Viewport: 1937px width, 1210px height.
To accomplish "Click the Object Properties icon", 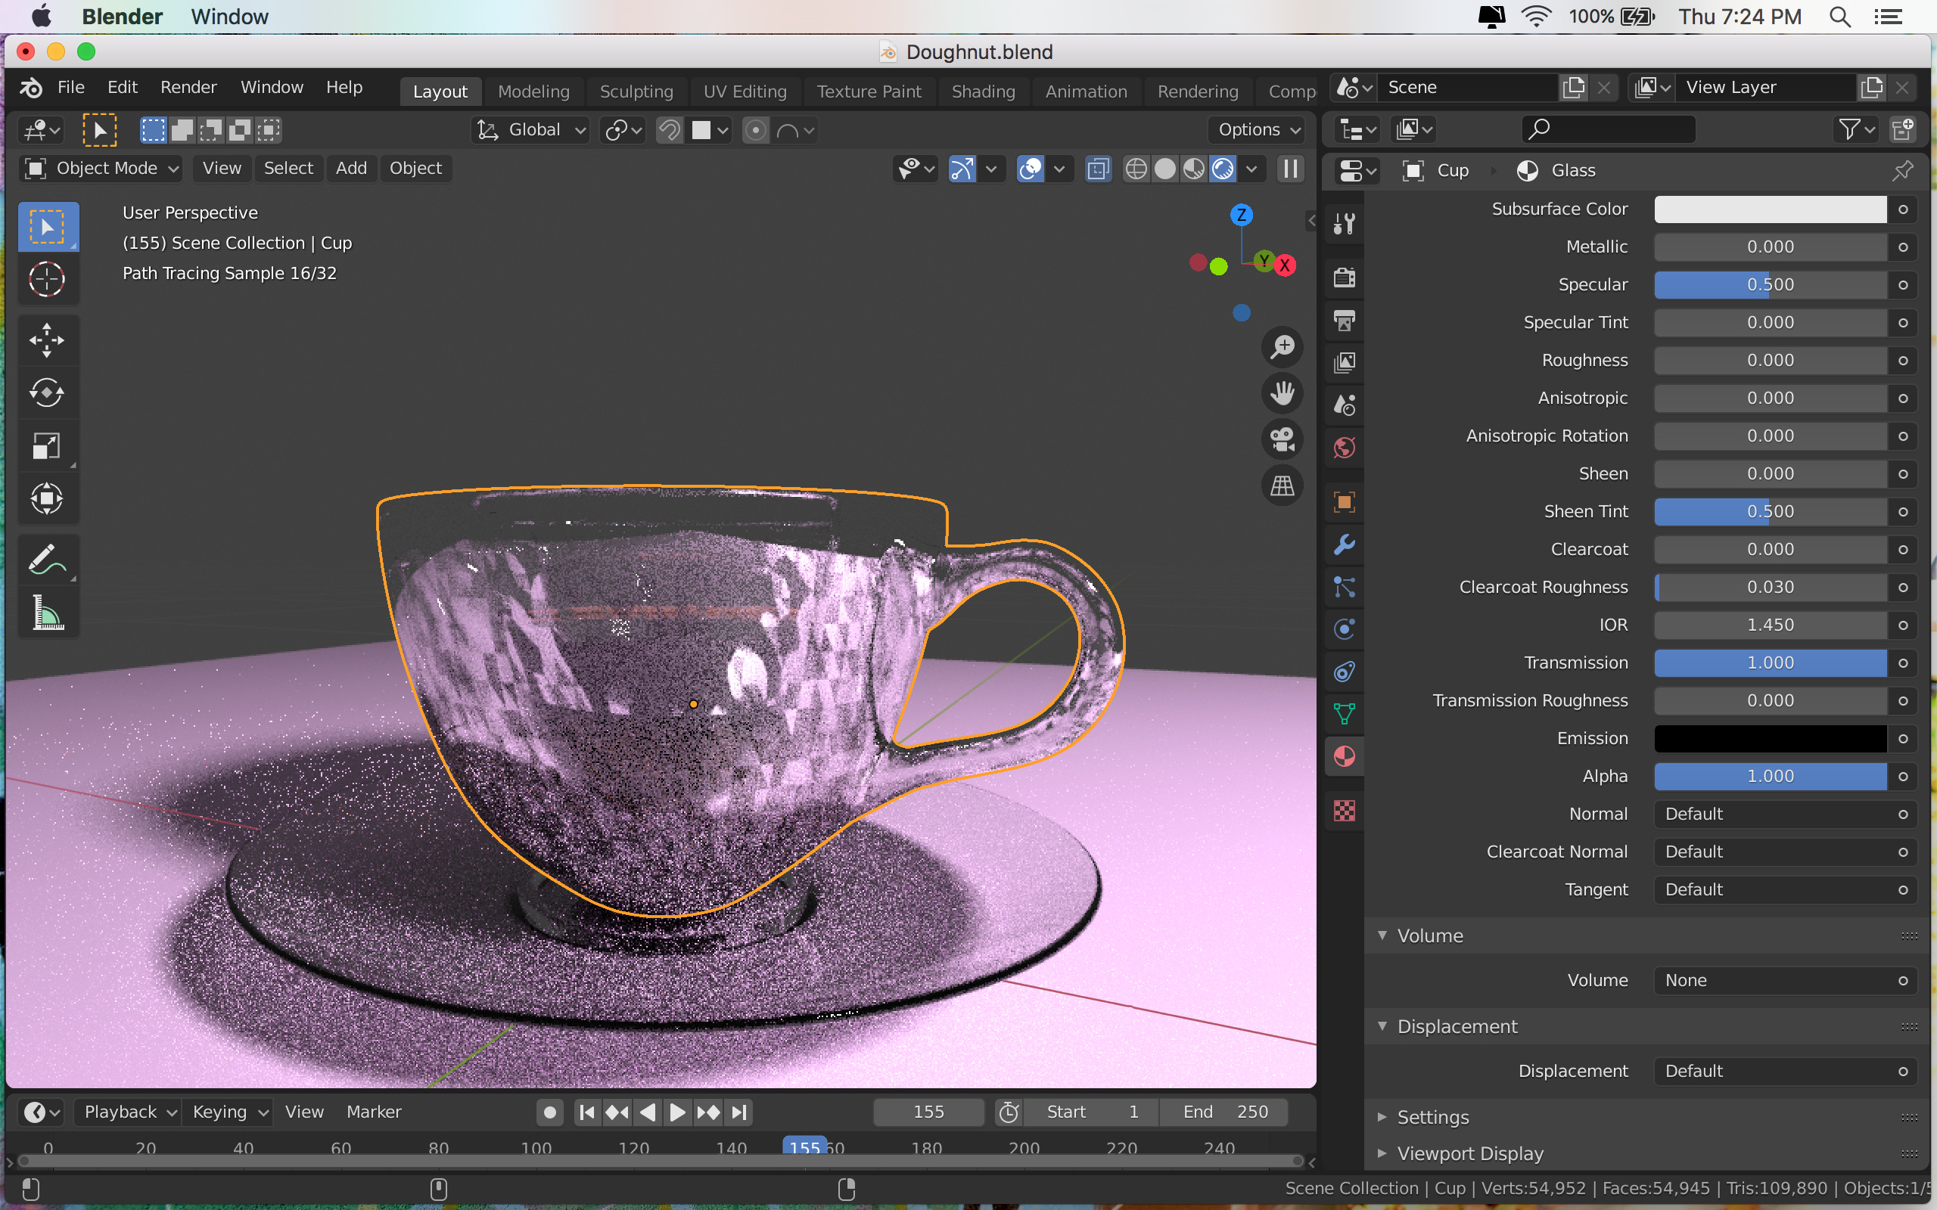I will pyautogui.click(x=1345, y=496).
